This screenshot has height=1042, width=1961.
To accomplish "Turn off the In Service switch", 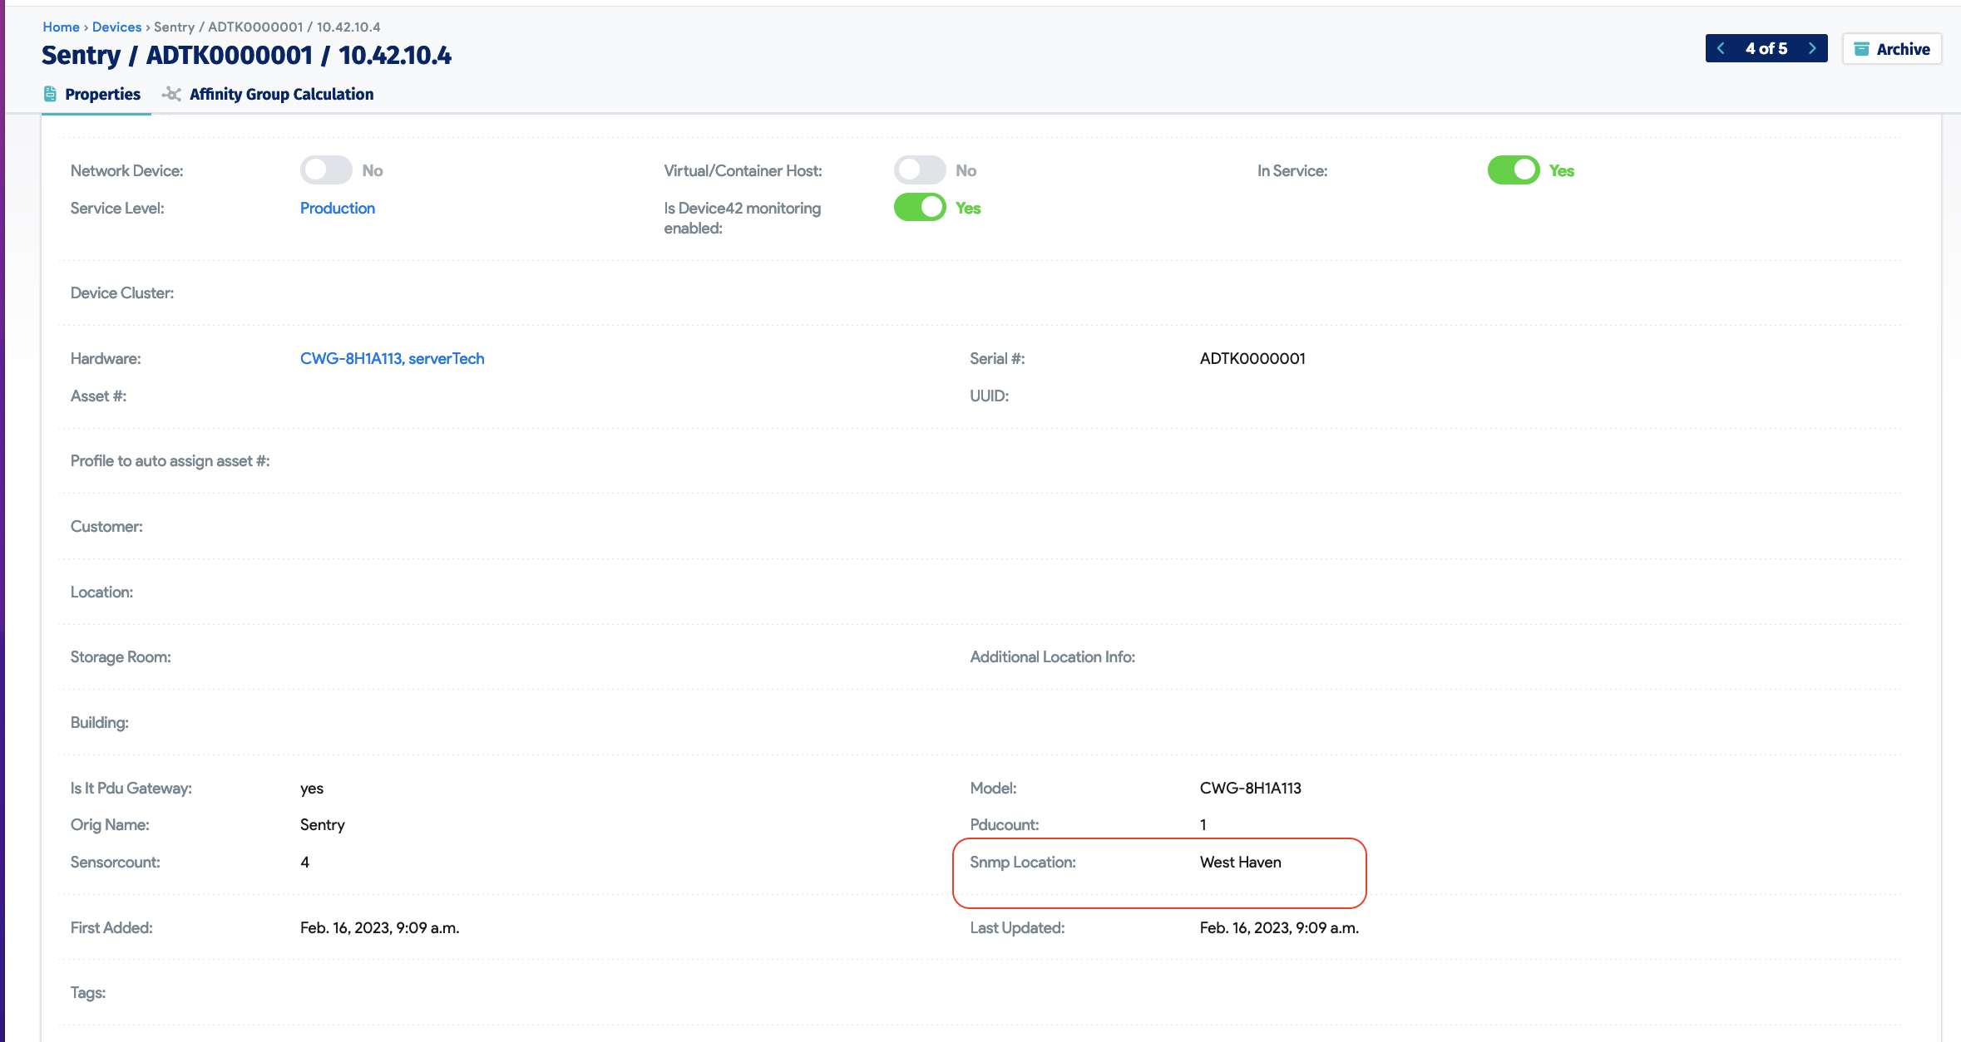I will (1514, 170).
